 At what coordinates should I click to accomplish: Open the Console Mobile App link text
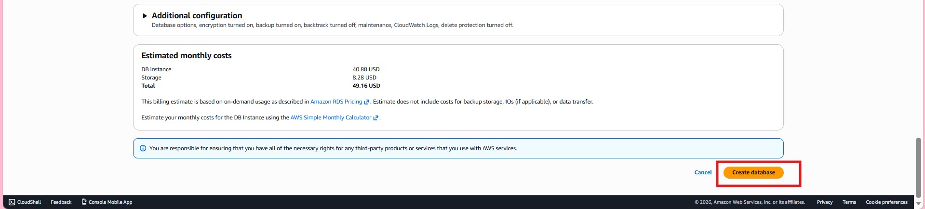[110, 202]
